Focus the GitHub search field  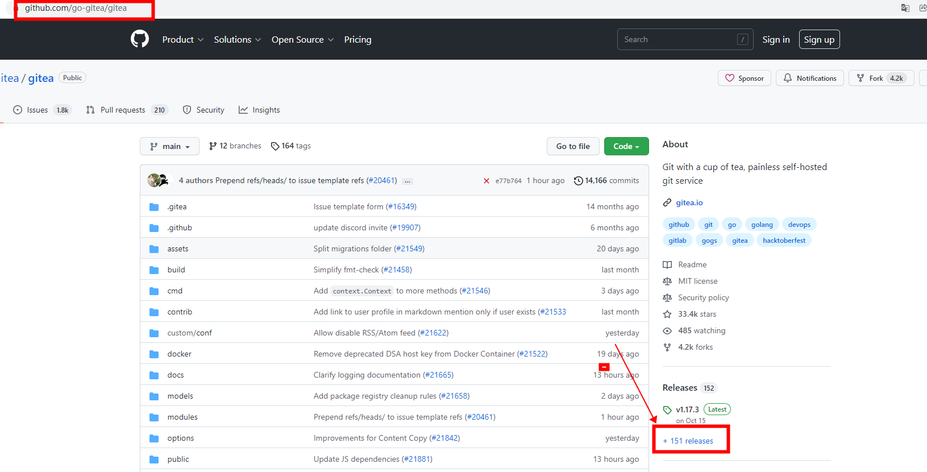point(685,39)
